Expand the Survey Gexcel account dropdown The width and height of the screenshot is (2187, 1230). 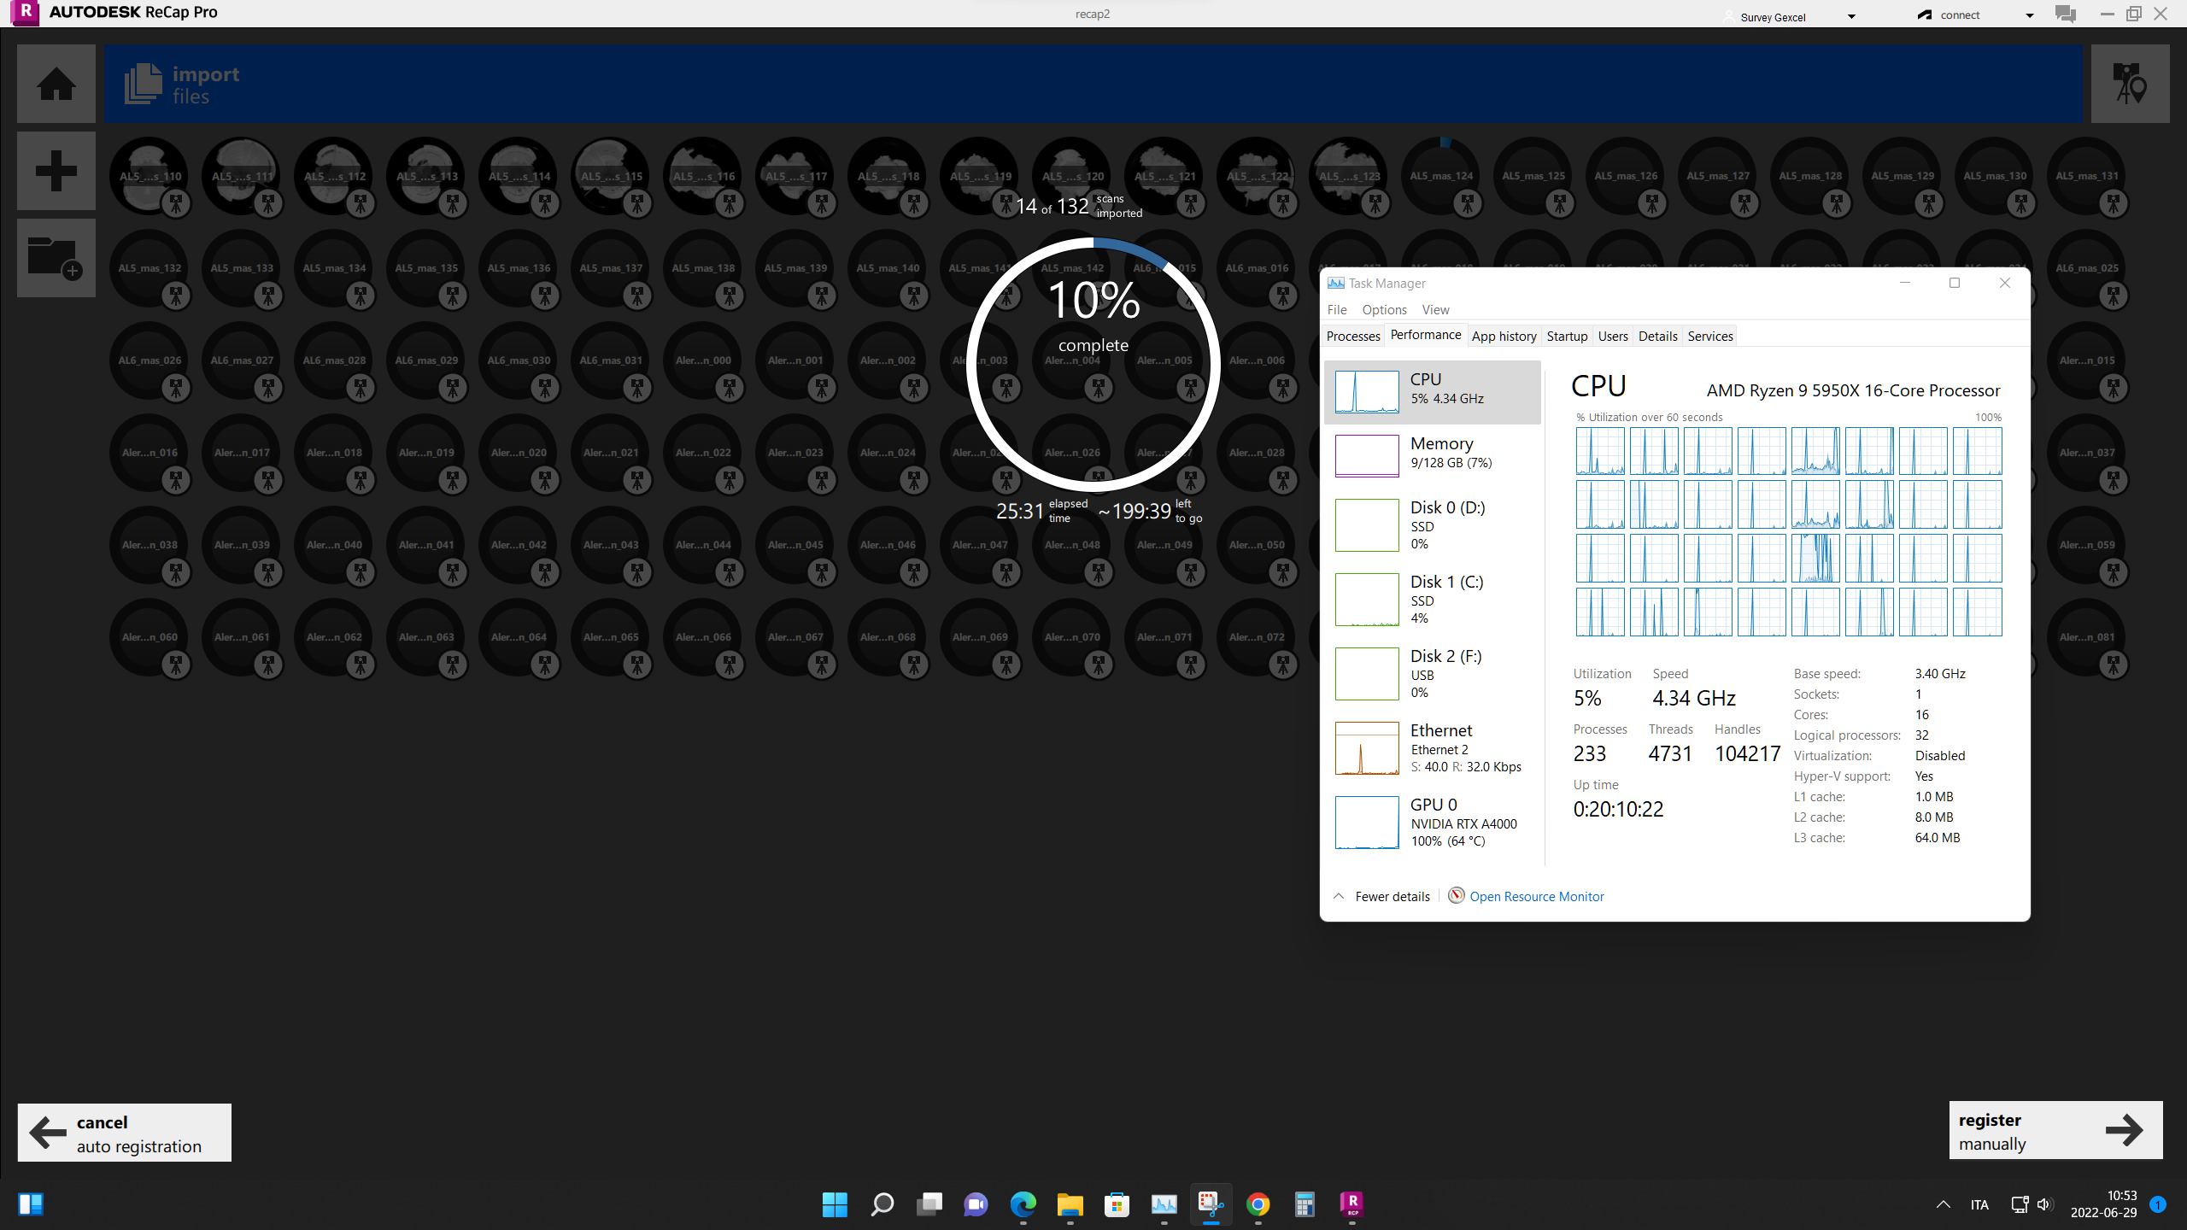tap(1851, 16)
